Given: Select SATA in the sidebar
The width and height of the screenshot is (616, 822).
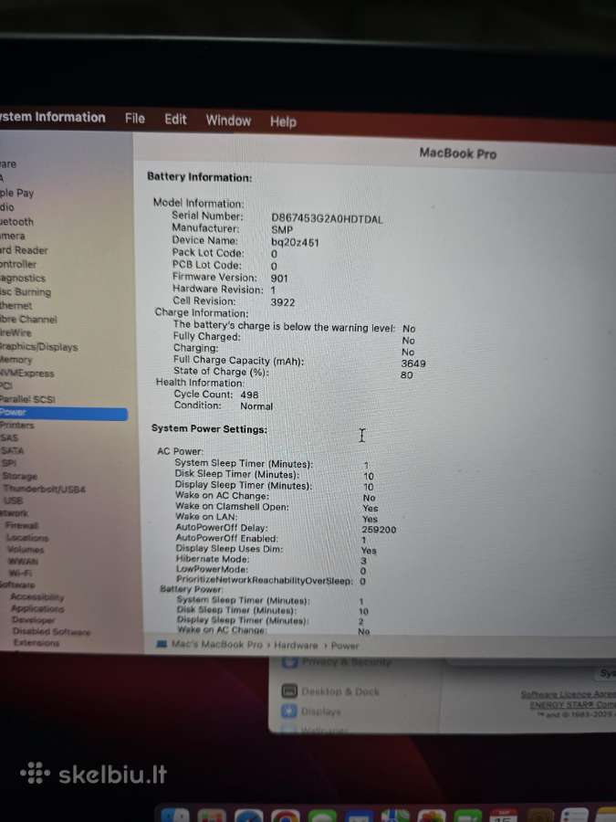Looking at the screenshot, I should pos(12,450).
